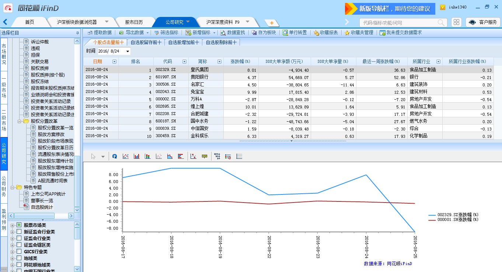Check the 证监会行业类 checkbox

[19, 238]
